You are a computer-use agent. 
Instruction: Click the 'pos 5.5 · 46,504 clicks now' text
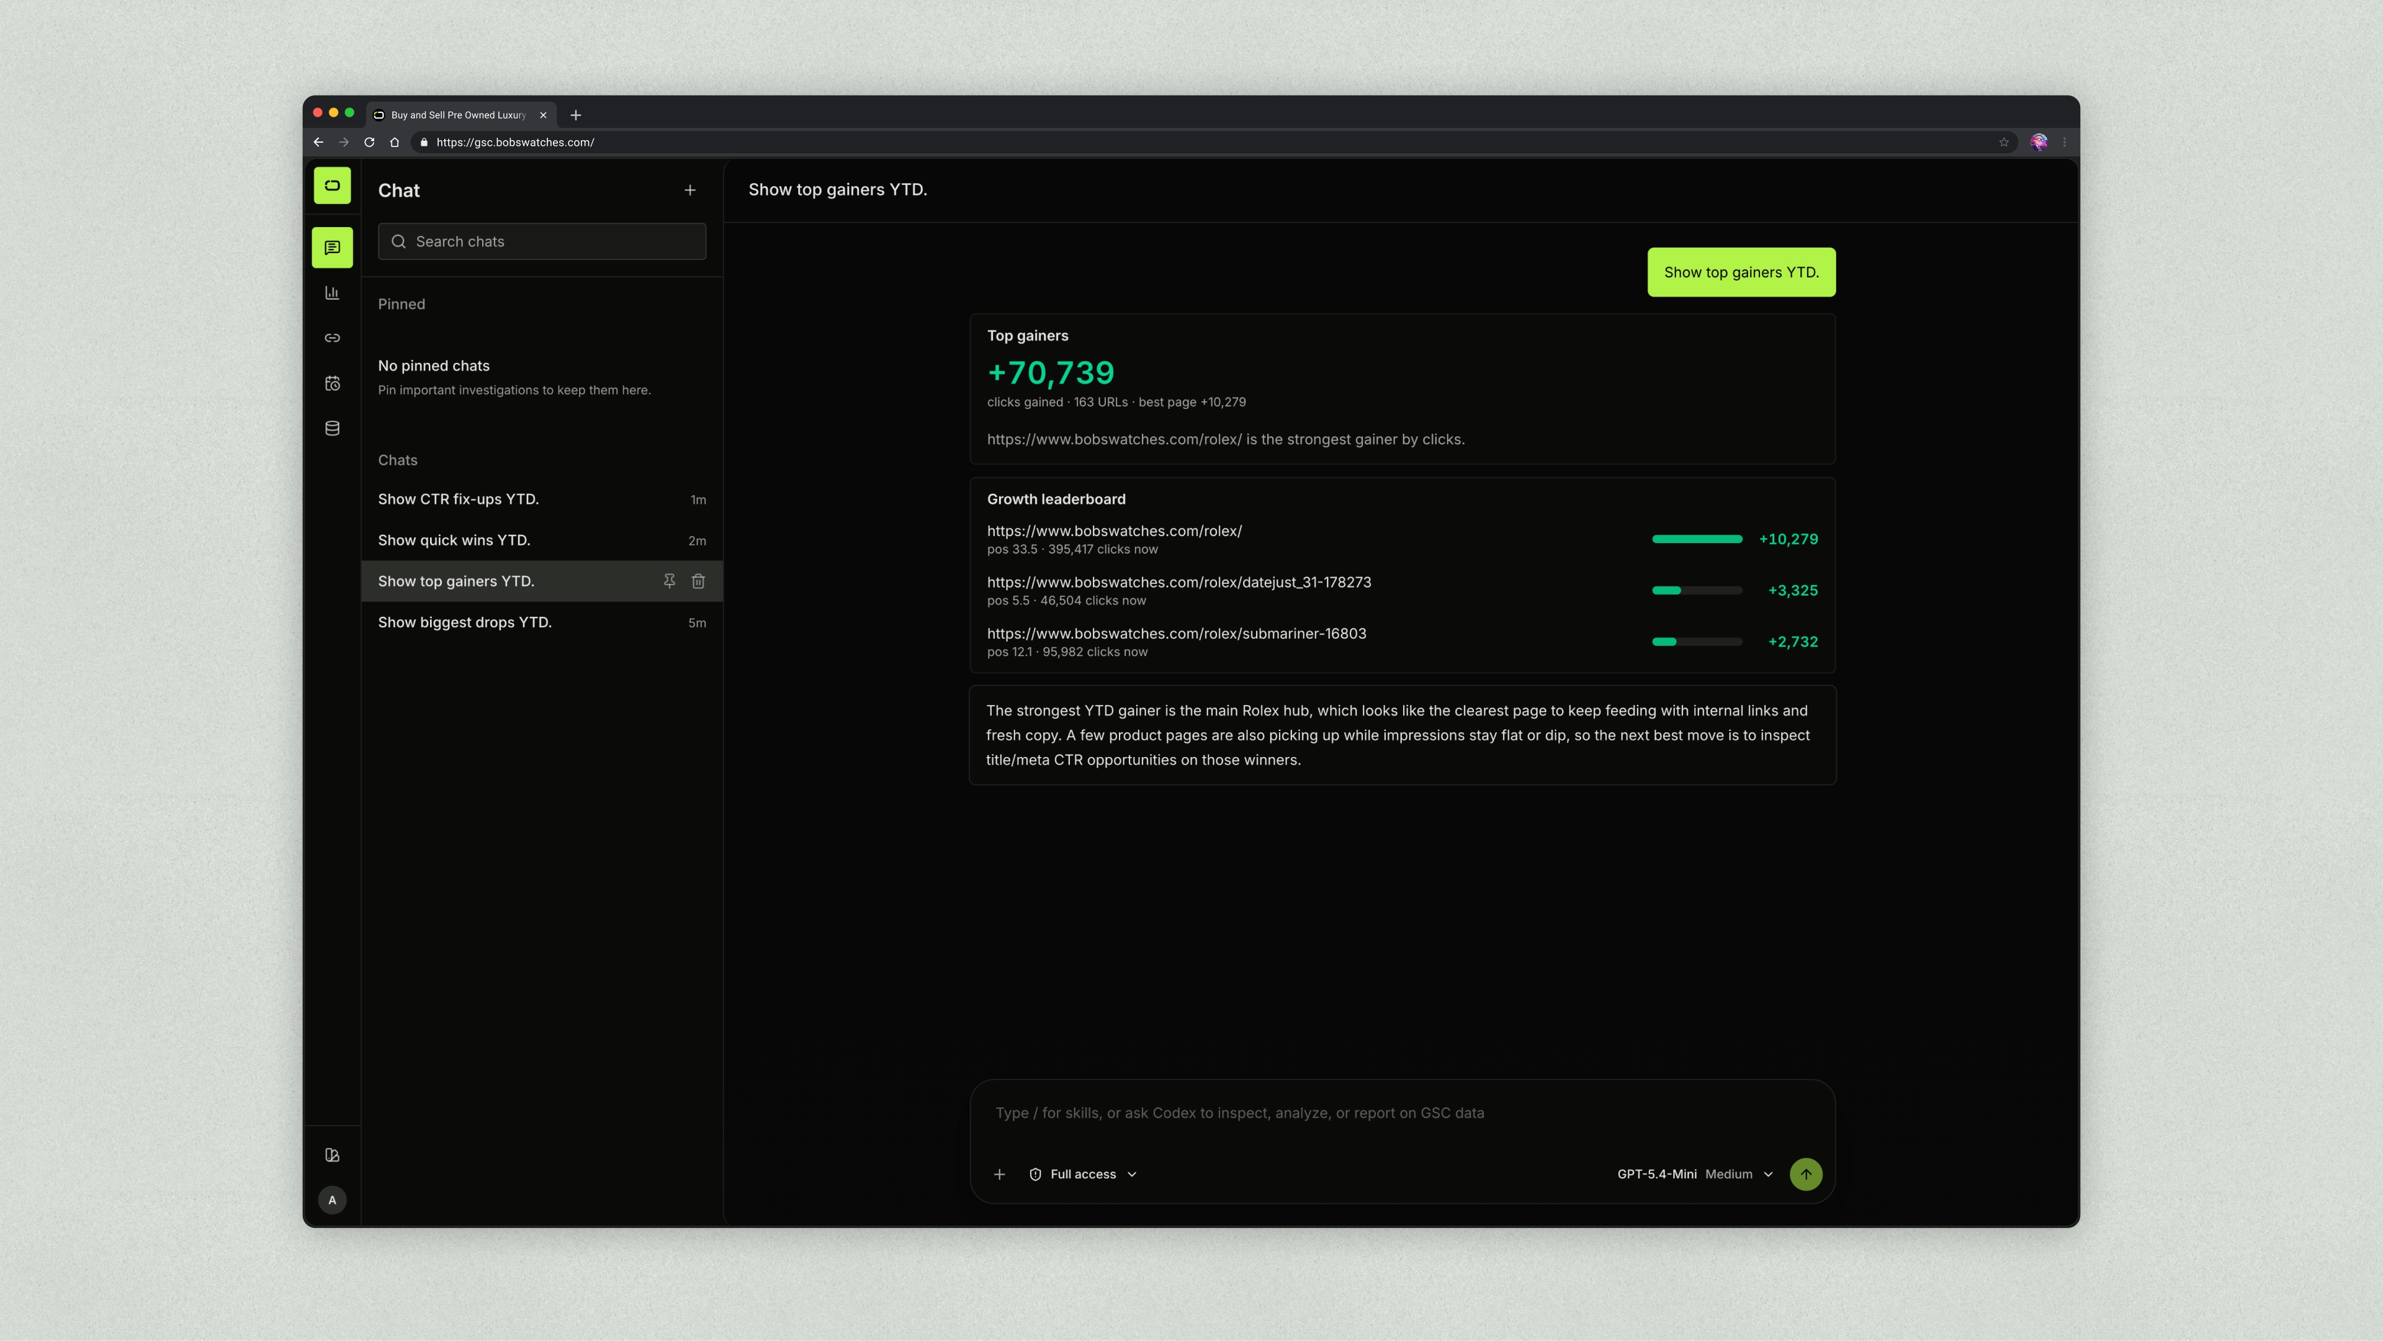coord(1067,601)
